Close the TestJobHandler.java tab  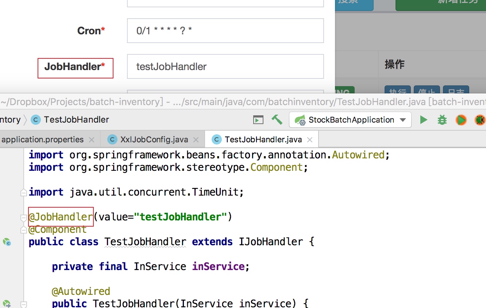pos(310,140)
